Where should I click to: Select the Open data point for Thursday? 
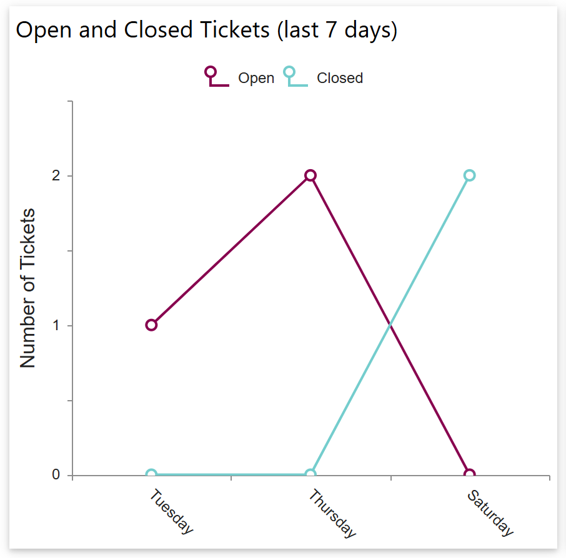pyautogui.click(x=310, y=175)
